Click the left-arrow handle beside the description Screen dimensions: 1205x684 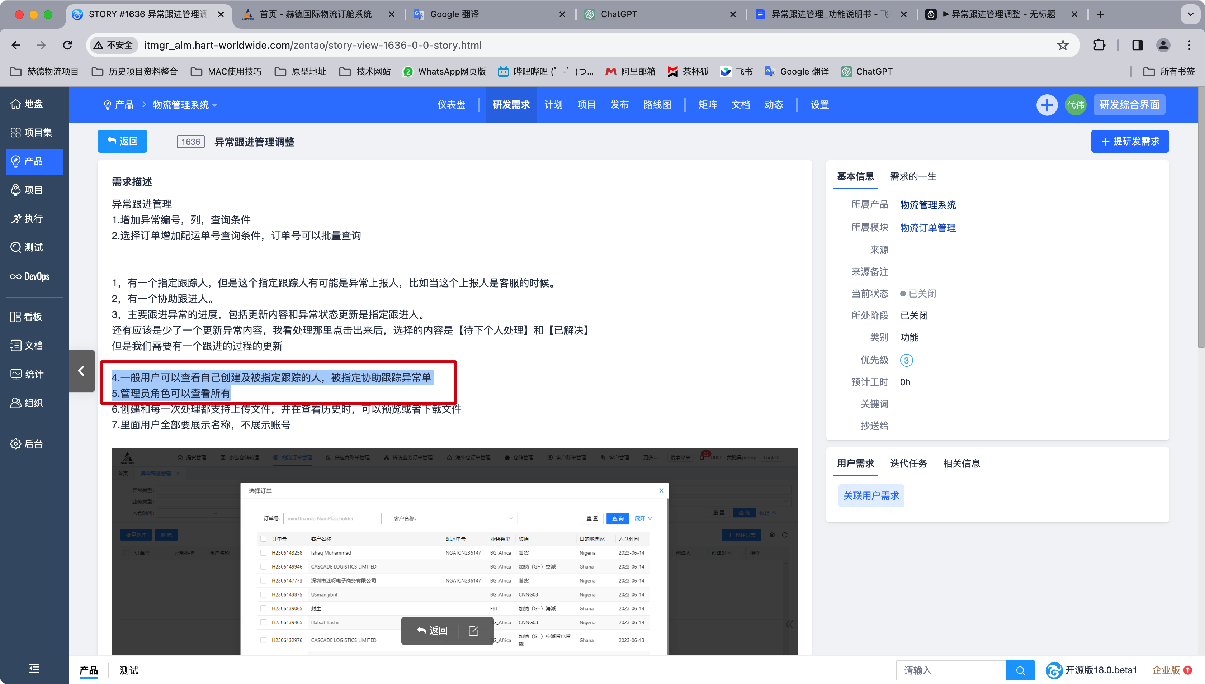tap(81, 371)
